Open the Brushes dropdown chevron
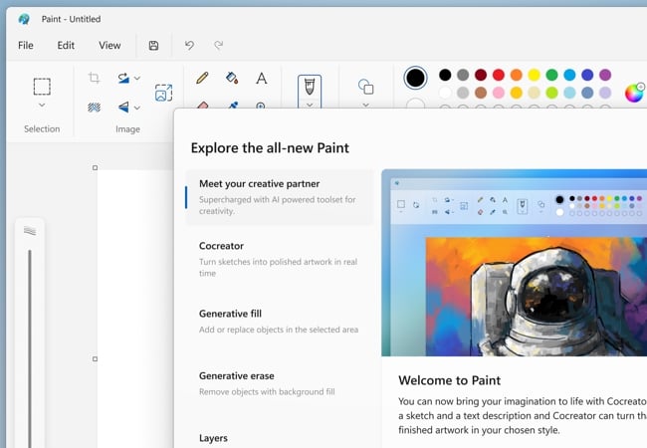 (310, 105)
